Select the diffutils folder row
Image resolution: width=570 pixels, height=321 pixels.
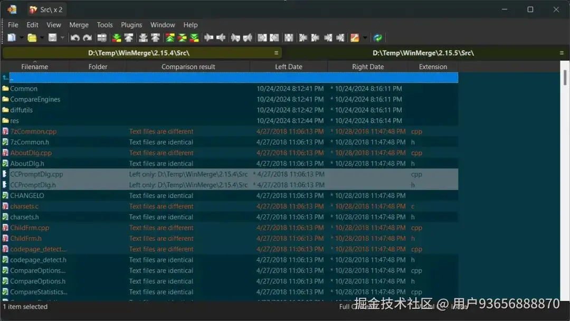point(230,110)
